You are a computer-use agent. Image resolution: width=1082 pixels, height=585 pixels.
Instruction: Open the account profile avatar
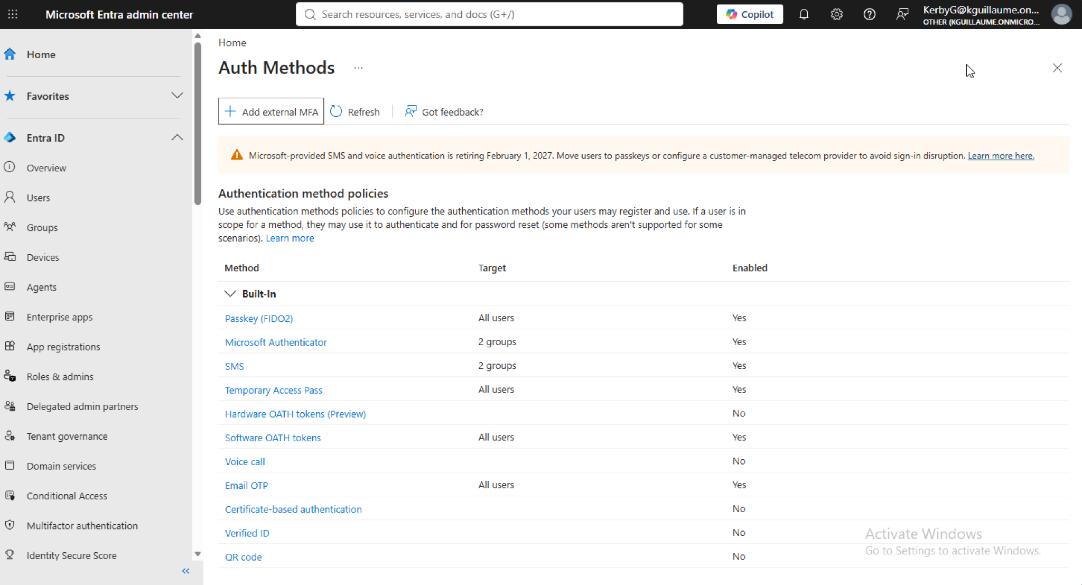coord(1061,14)
